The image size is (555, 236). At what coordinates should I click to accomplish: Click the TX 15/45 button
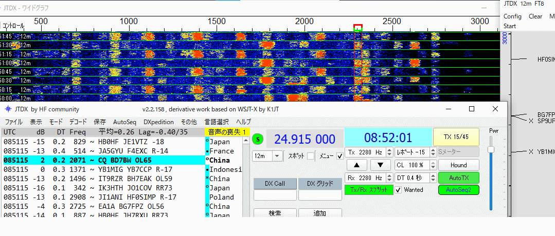456,136
